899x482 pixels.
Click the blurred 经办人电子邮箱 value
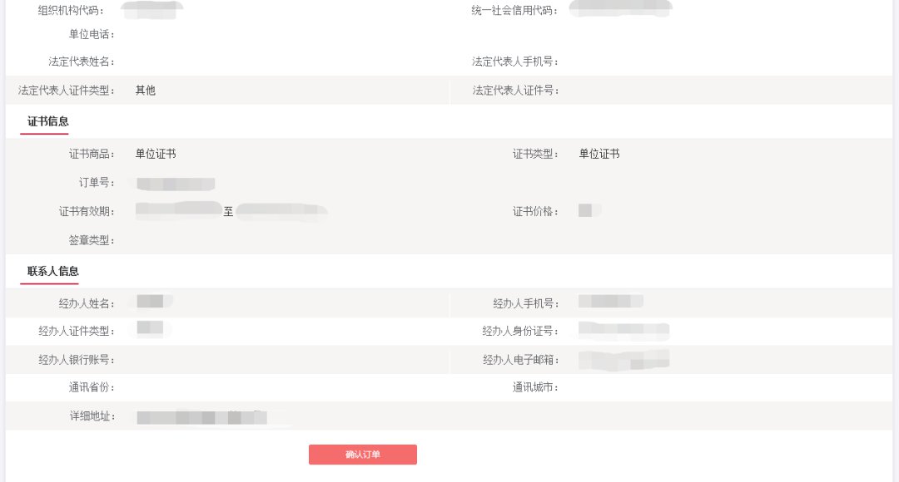(x=623, y=360)
